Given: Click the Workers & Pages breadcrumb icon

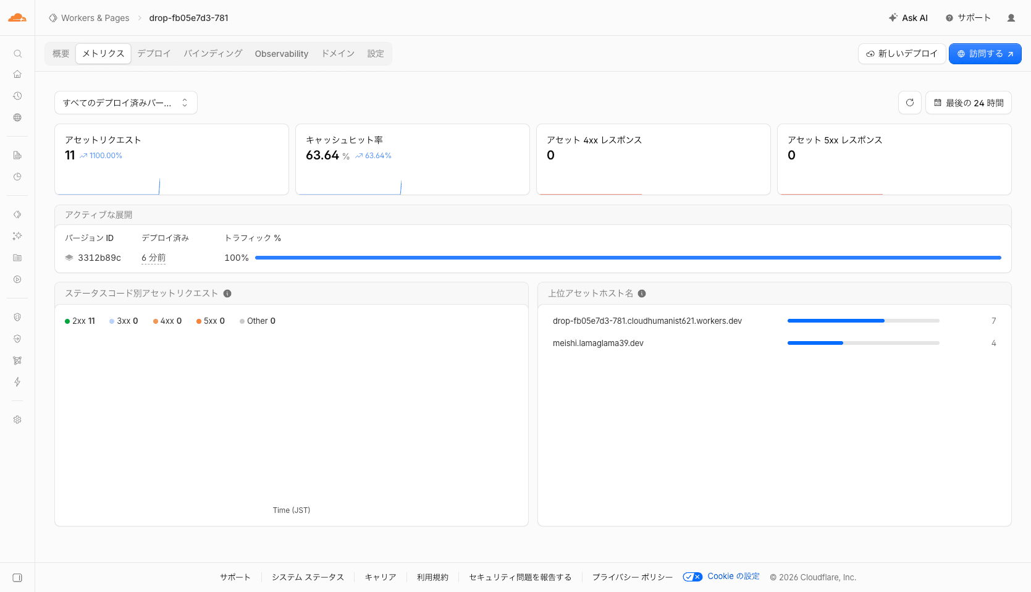Looking at the screenshot, I should [x=53, y=18].
